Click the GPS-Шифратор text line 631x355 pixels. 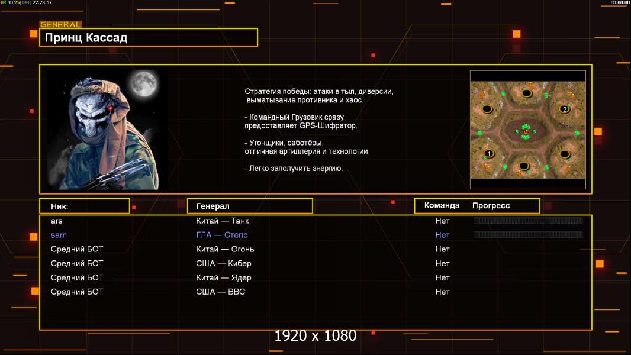click(301, 125)
